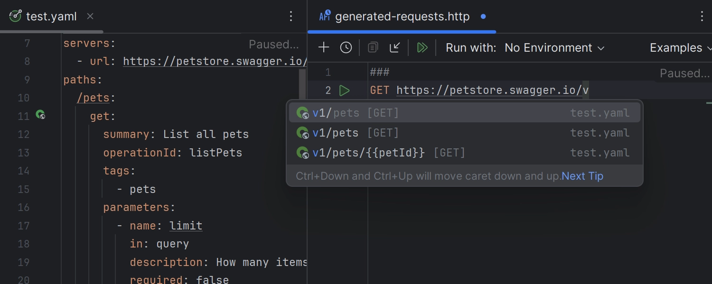Click line number 2 in the http editor
Image resolution: width=712 pixels, height=284 pixels.
pos(328,91)
